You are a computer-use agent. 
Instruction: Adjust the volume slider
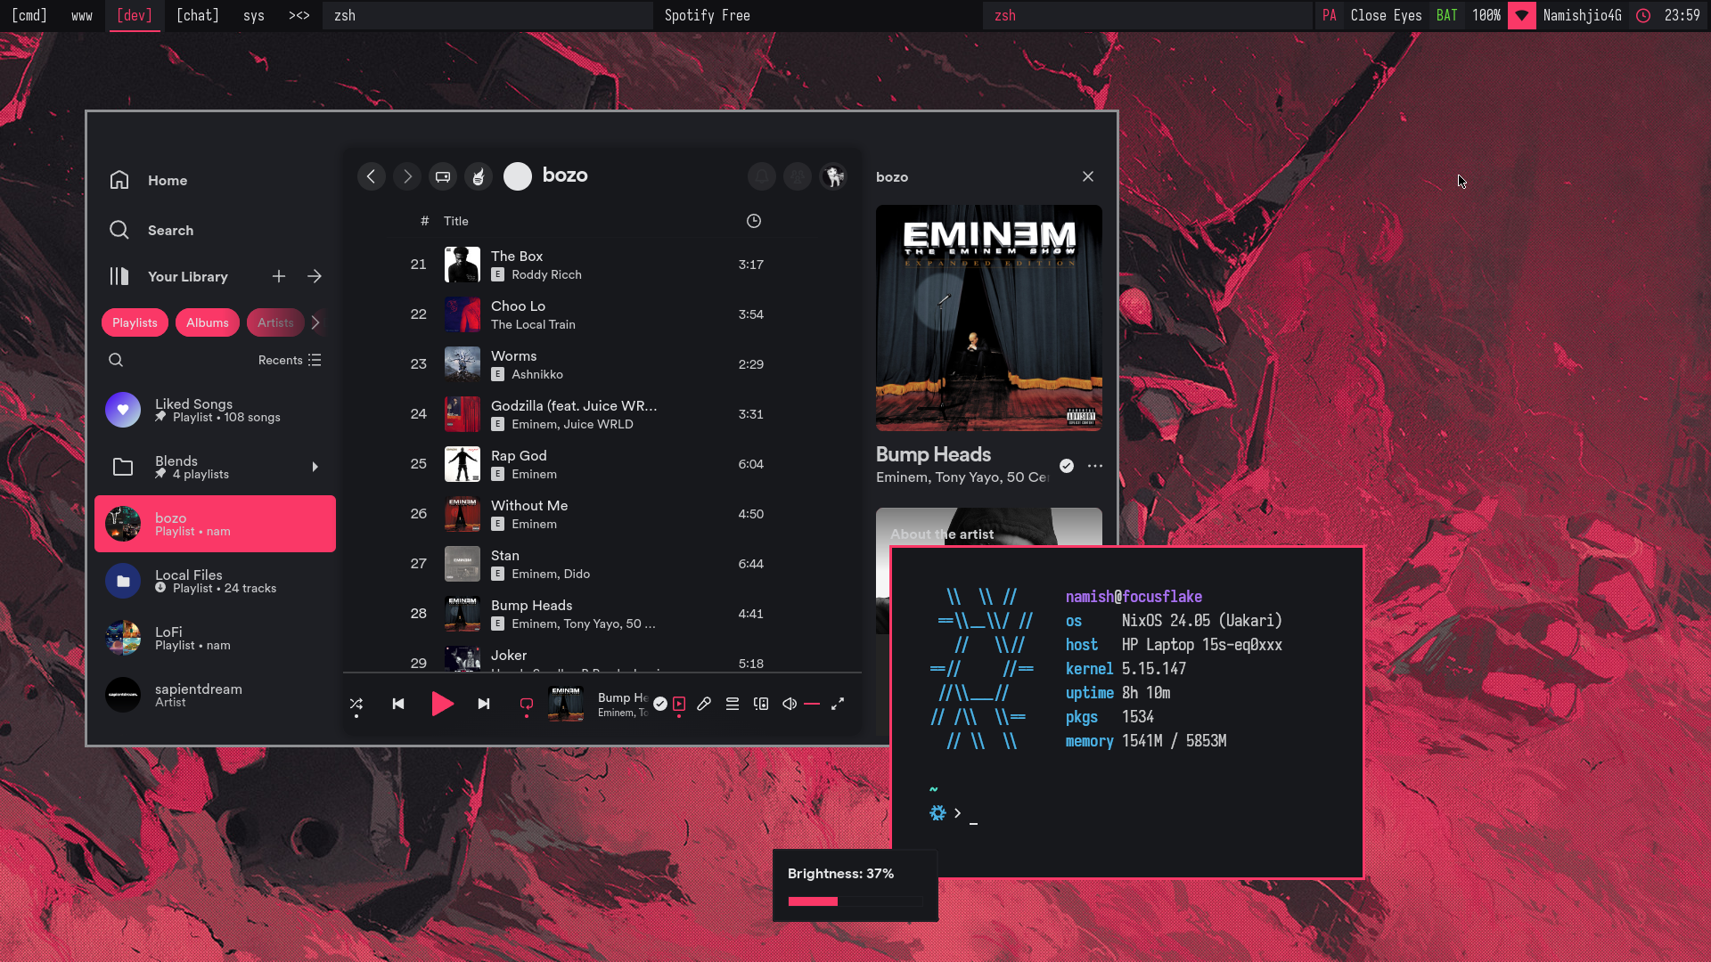[x=812, y=704]
